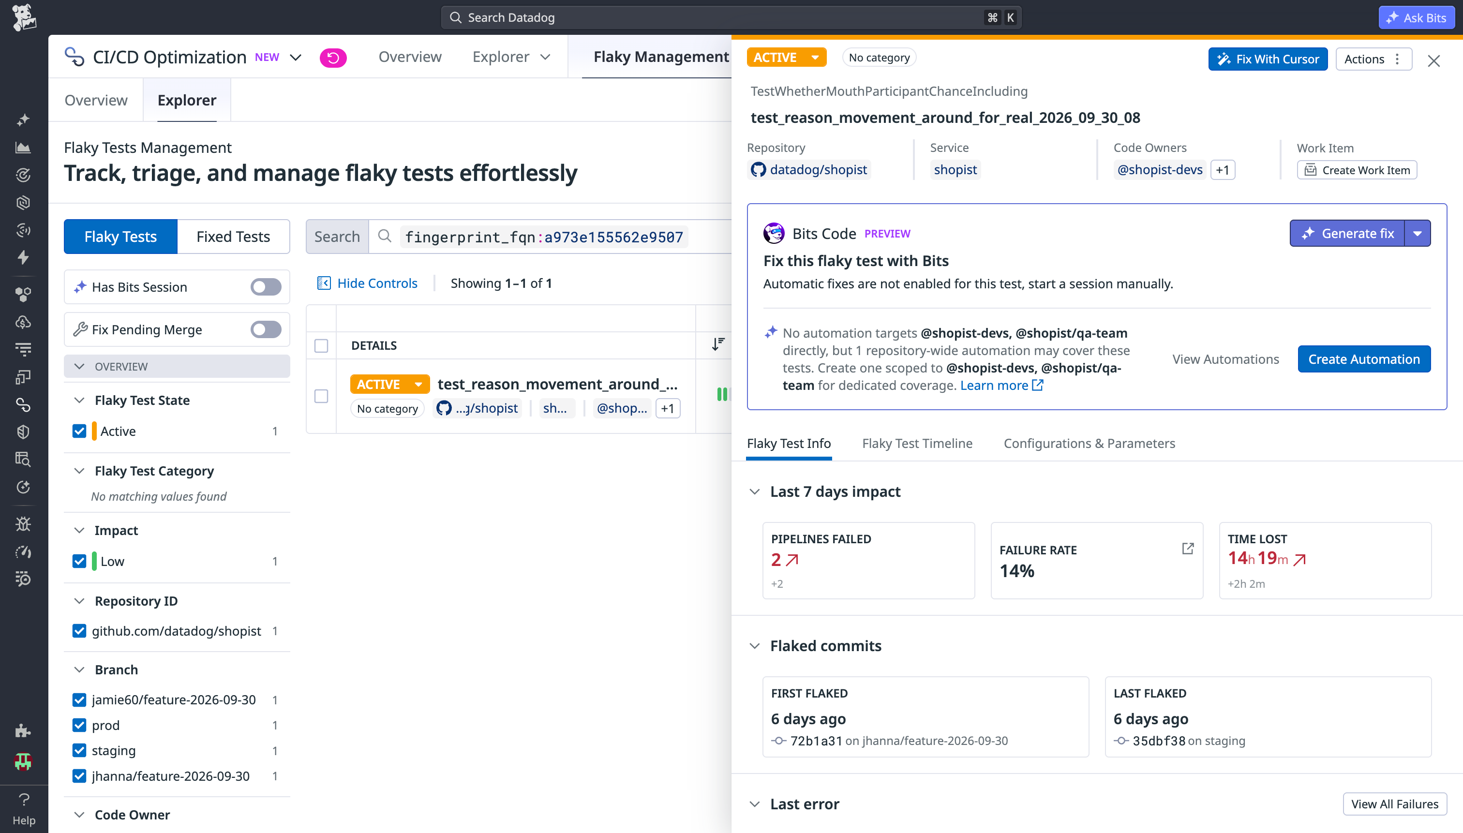Collapse the Flaky Test State filter
Viewport: 1463px width, 833px height.
(x=79, y=400)
